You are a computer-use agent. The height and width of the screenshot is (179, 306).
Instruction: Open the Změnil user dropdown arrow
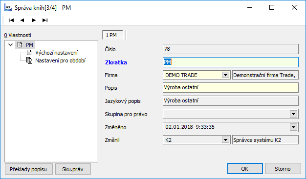pyautogui.click(x=225, y=140)
